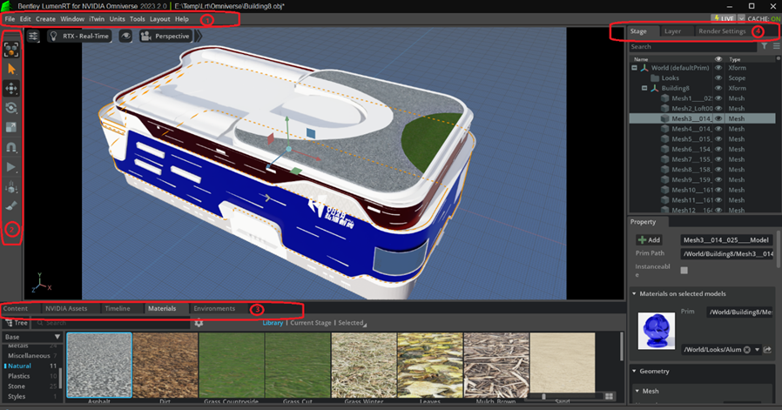
Task: Toggle the magnet Snap tool
Action: (11, 147)
